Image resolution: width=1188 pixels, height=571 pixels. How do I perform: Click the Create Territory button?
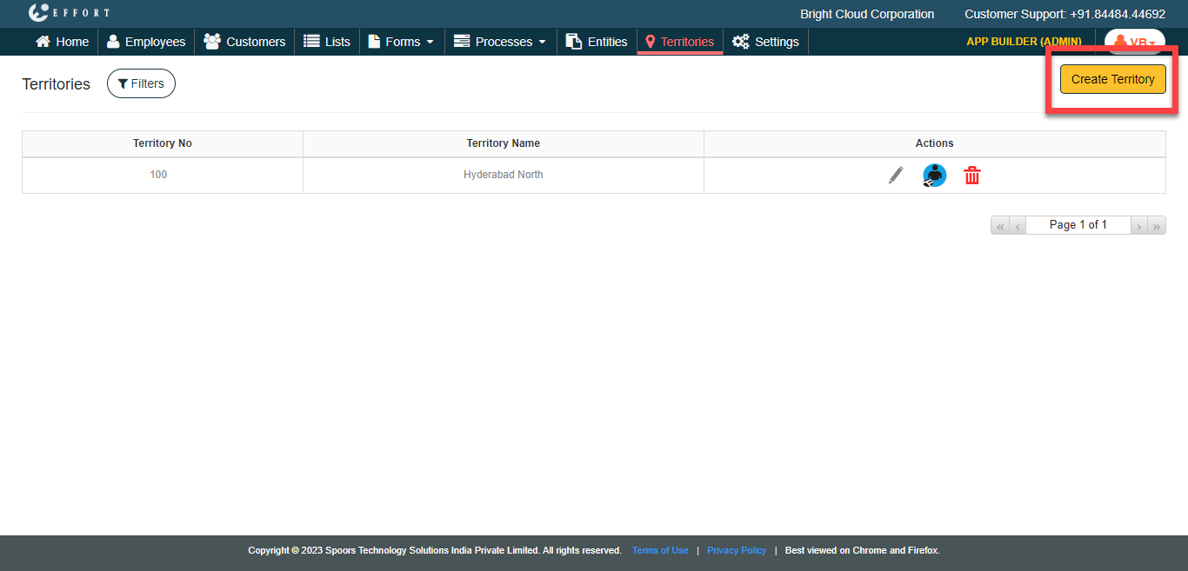point(1112,79)
